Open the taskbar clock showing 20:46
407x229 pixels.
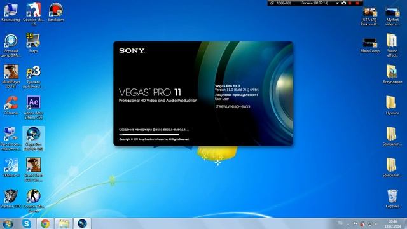coord(393,224)
